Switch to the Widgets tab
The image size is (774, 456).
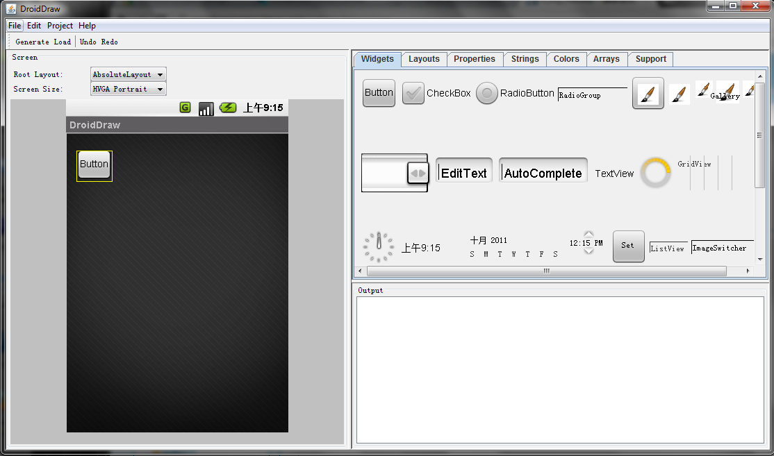pos(377,59)
